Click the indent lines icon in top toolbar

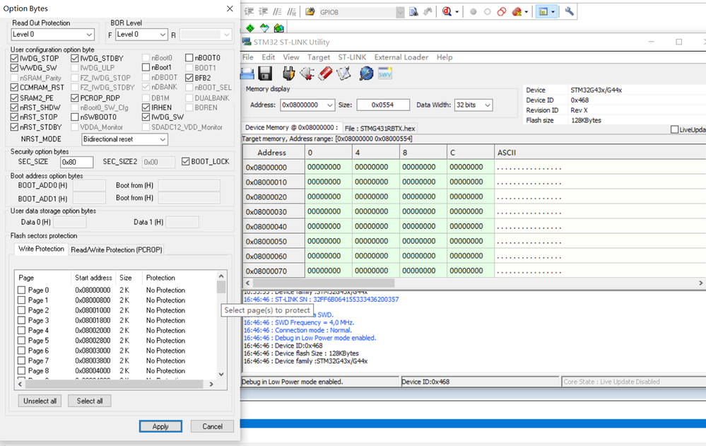(249, 12)
